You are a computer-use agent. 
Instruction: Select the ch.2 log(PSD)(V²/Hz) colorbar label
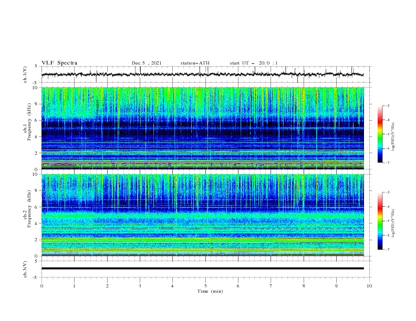pyautogui.click(x=393, y=223)
